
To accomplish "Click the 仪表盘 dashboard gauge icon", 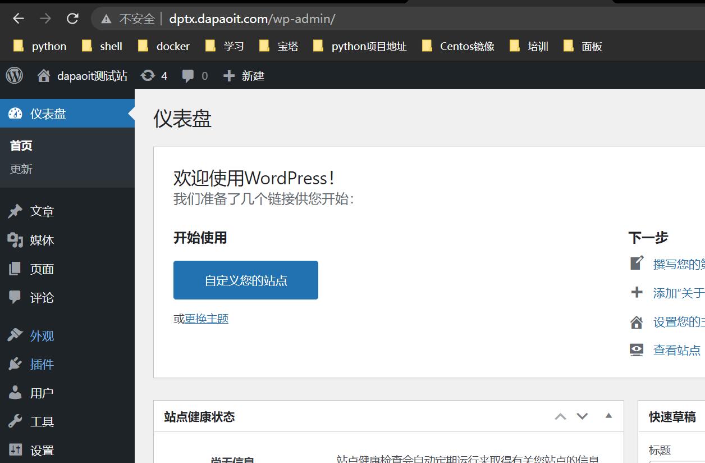I will pos(16,114).
